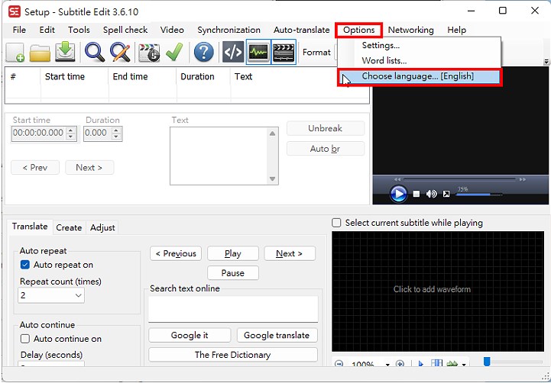Toggle source view with the code brackets icon
Image resolution: width=551 pixels, height=383 pixels.
click(232, 52)
